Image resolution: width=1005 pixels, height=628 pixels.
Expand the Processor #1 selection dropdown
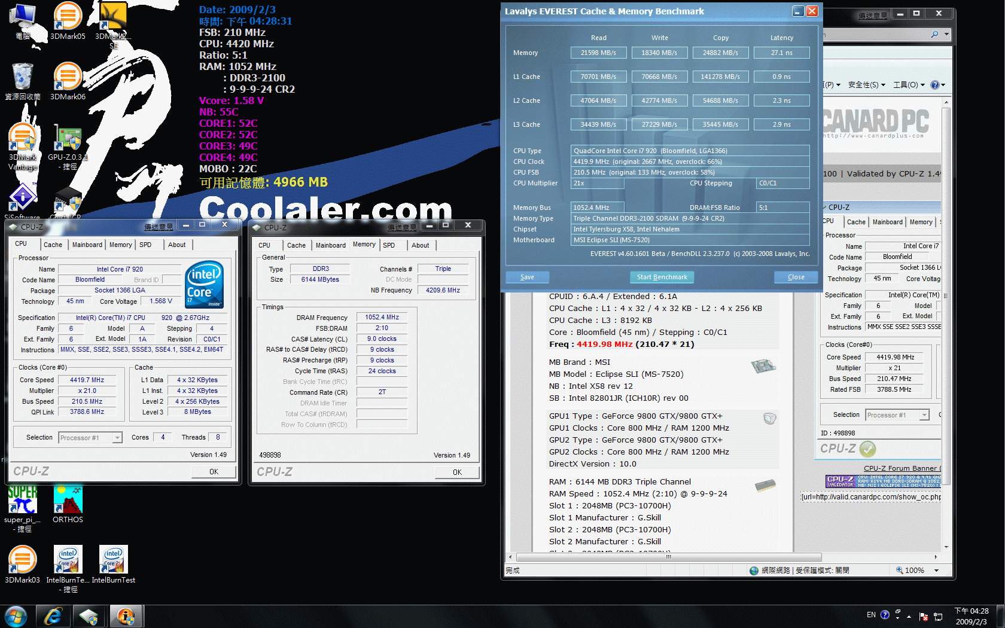pyautogui.click(x=117, y=438)
